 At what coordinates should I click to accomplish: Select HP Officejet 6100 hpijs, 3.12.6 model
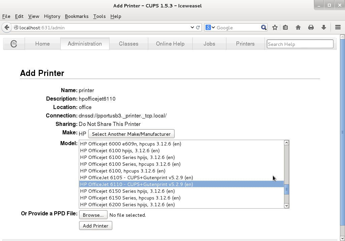tap(182, 151)
